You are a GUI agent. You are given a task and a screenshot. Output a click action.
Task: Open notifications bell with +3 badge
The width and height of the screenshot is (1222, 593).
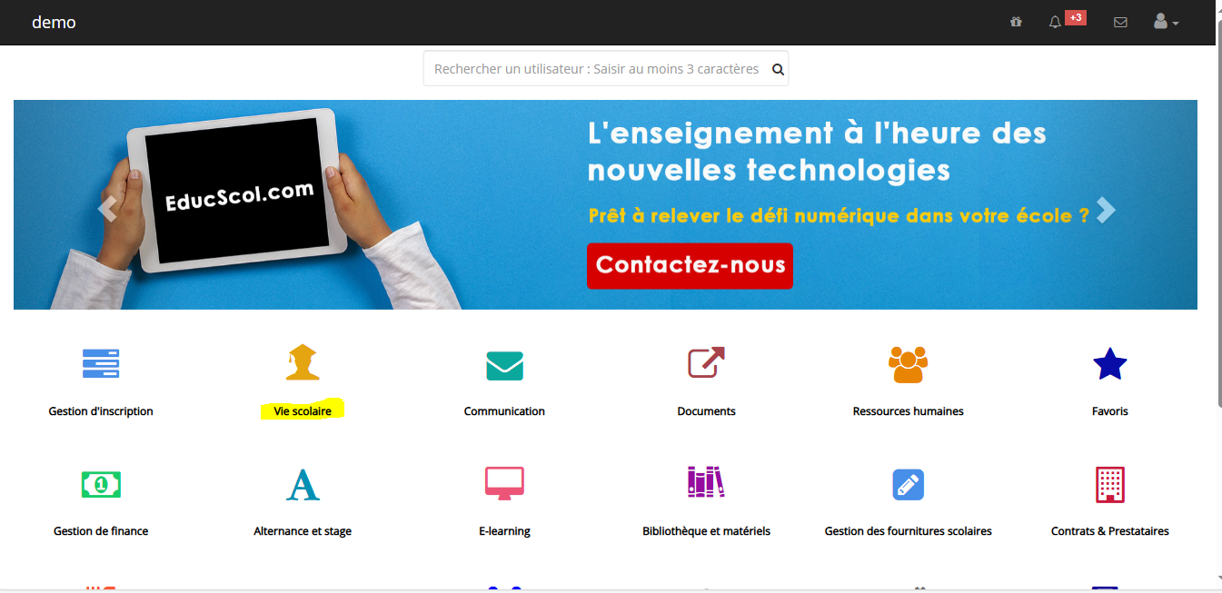coord(1055,22)
